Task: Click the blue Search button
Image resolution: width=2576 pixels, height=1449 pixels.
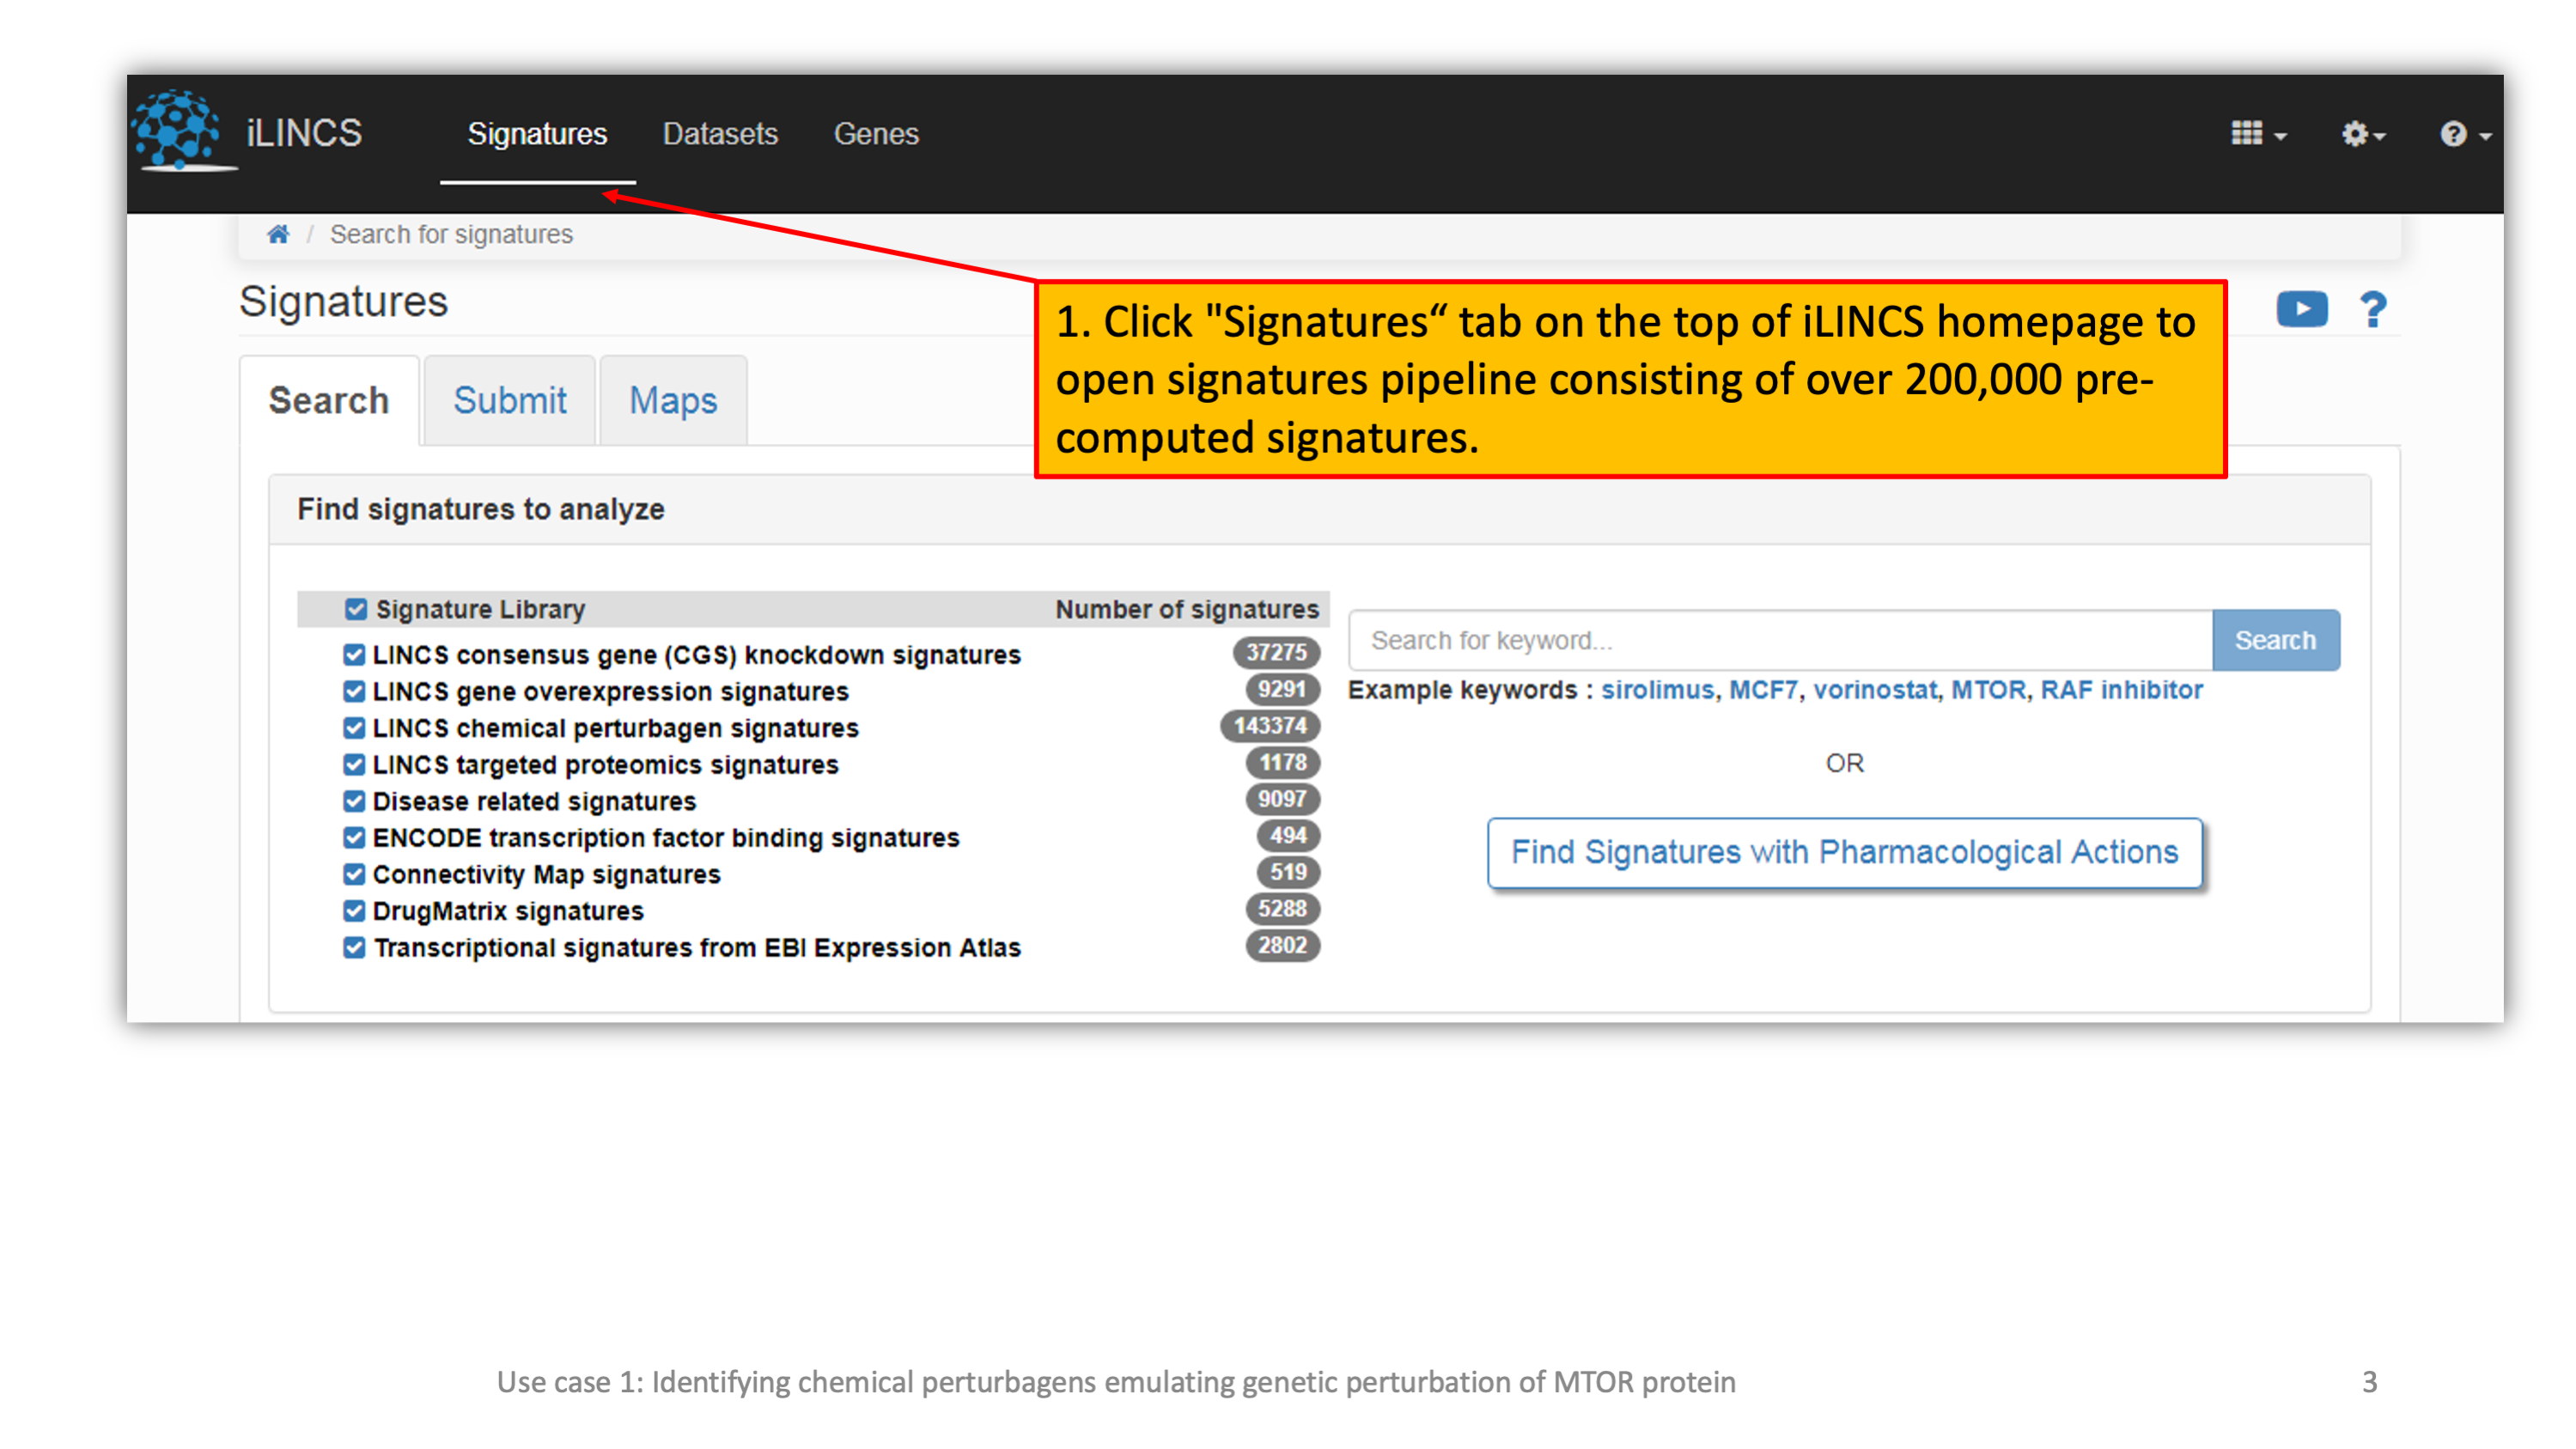Action: pos(2275,640)
